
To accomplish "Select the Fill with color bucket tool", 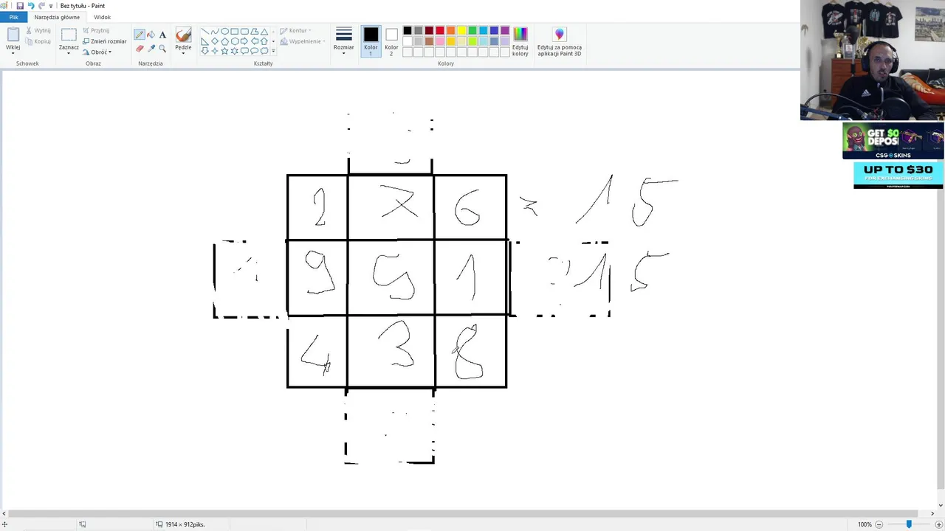I will [x=151, y=35].
